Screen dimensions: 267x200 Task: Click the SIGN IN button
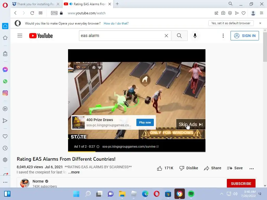pyautogui.click(x=245, y=35)
